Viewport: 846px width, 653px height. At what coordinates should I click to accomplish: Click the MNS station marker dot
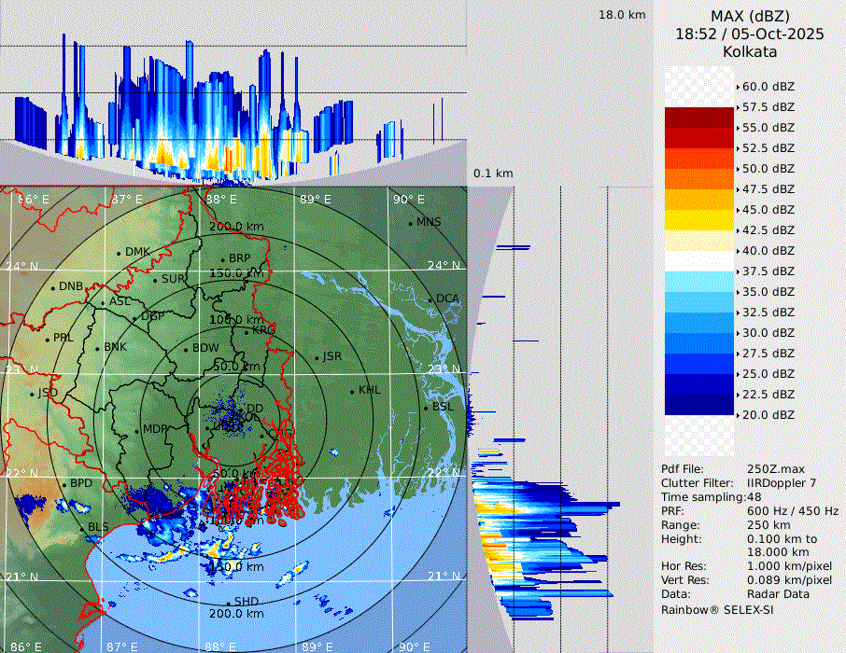click(x=410, y=223)
